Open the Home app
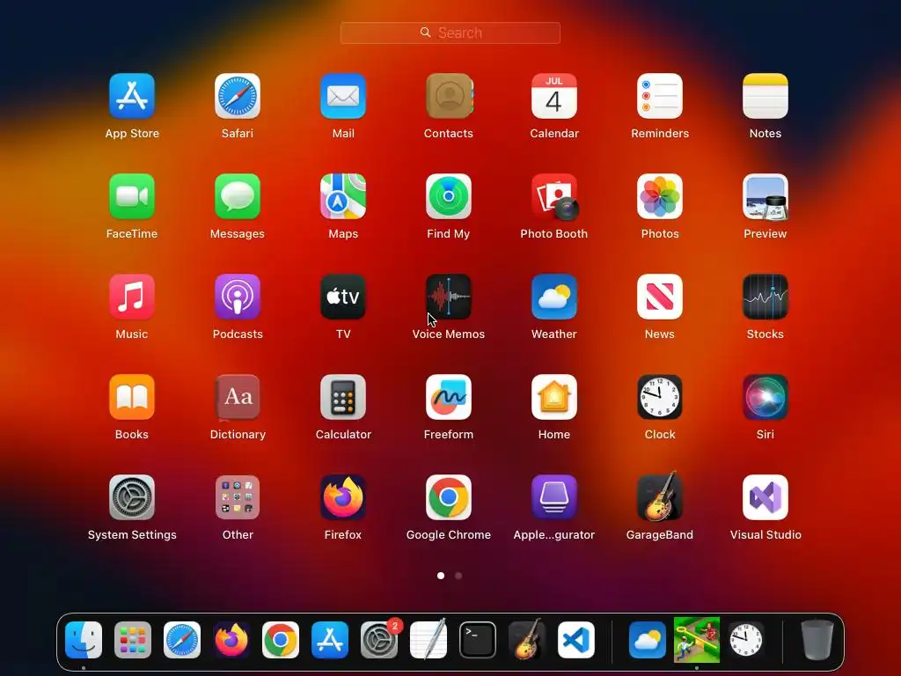 tap(554, 397)
